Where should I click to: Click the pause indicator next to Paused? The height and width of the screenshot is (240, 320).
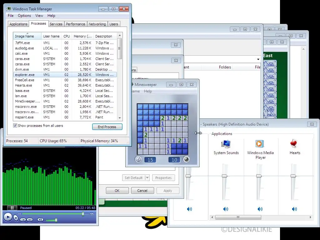tap(12, 208)
